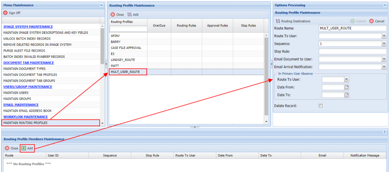Select PURGE AUDIT FILE RECORDS item
Image resolution: width=390 pixels, height=172 pixels.
(x=51, y=51)
